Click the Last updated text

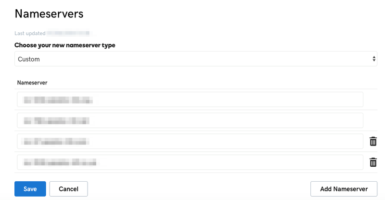pos(30,33)
